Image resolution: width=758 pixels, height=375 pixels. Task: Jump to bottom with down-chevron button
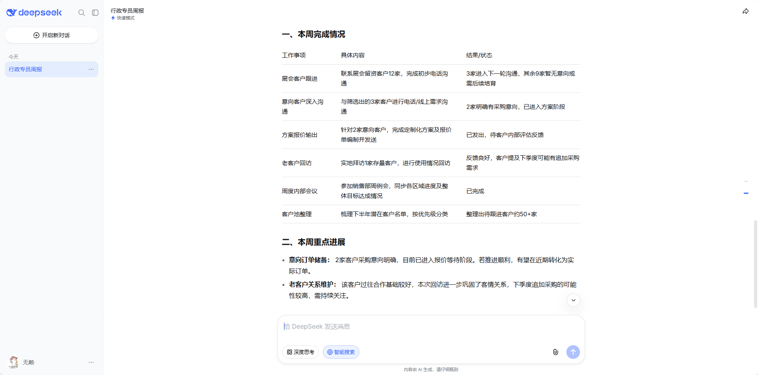pyautogui.click(x=574, y=300)
